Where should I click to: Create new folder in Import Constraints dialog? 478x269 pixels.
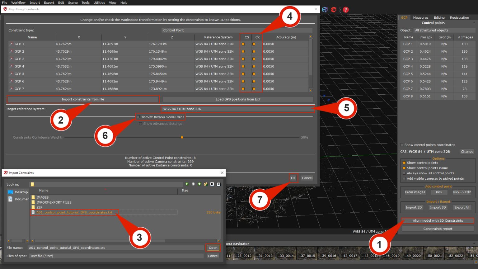click(206, 184)
